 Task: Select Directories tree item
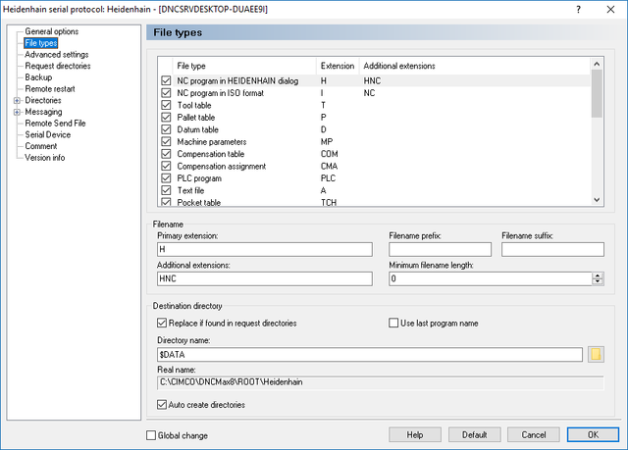coord(43,100)
